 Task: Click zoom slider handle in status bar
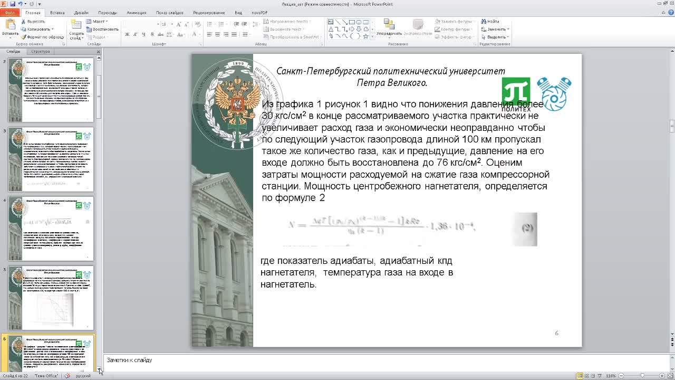642,376
